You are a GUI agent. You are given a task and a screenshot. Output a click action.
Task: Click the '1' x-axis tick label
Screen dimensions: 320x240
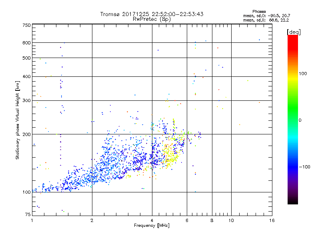coord(32,220)
